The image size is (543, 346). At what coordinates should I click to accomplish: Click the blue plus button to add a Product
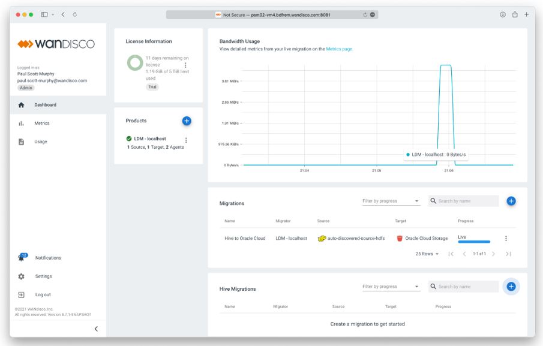pyautogui.click(x=187, y=121)
